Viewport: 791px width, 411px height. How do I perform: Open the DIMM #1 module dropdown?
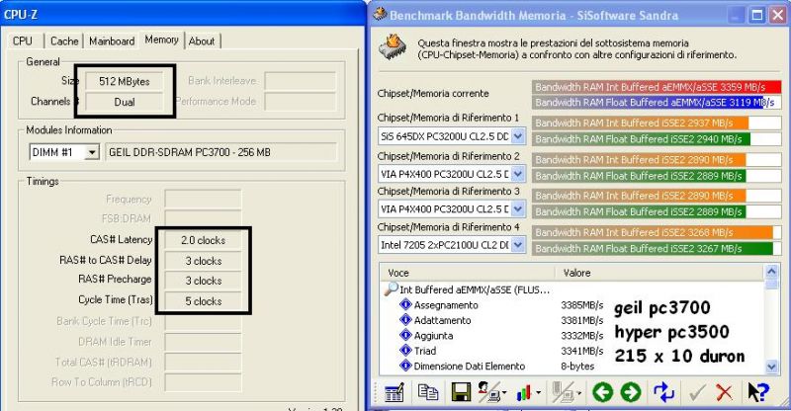[x=92, y=152]
